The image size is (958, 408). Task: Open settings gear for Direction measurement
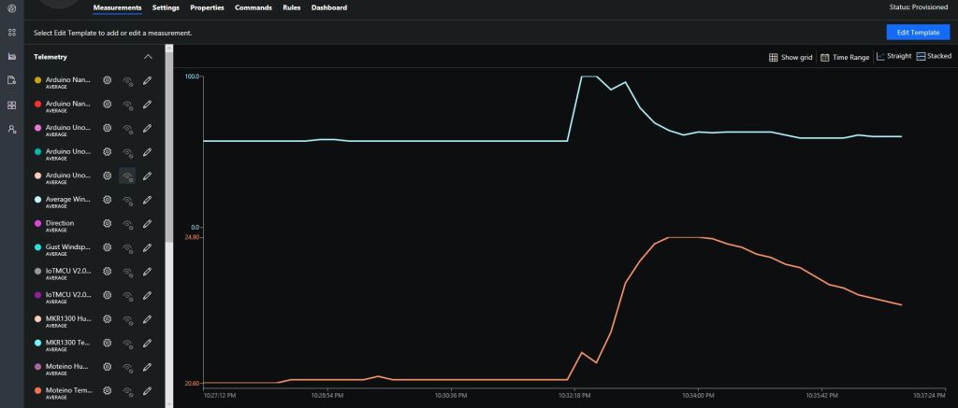[x=108, y=224]
